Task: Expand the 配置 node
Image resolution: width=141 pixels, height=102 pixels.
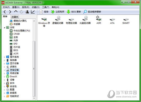Action: 4,90
